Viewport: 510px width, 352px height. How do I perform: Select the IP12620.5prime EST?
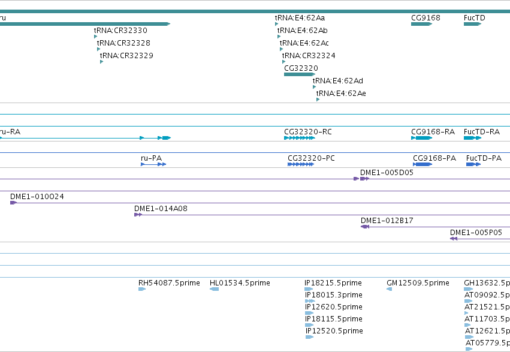(x=309, y=313)
